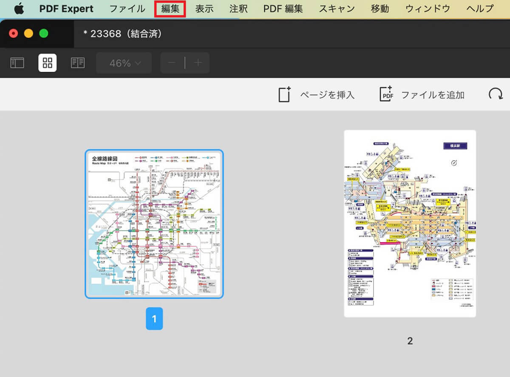Open the 表示 menu
The height and width of the screenshot is (377, 510).
pos(204,9)
